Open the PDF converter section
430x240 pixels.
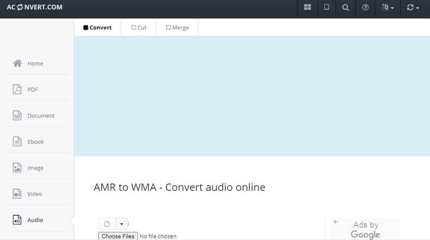tap(32, 90)
